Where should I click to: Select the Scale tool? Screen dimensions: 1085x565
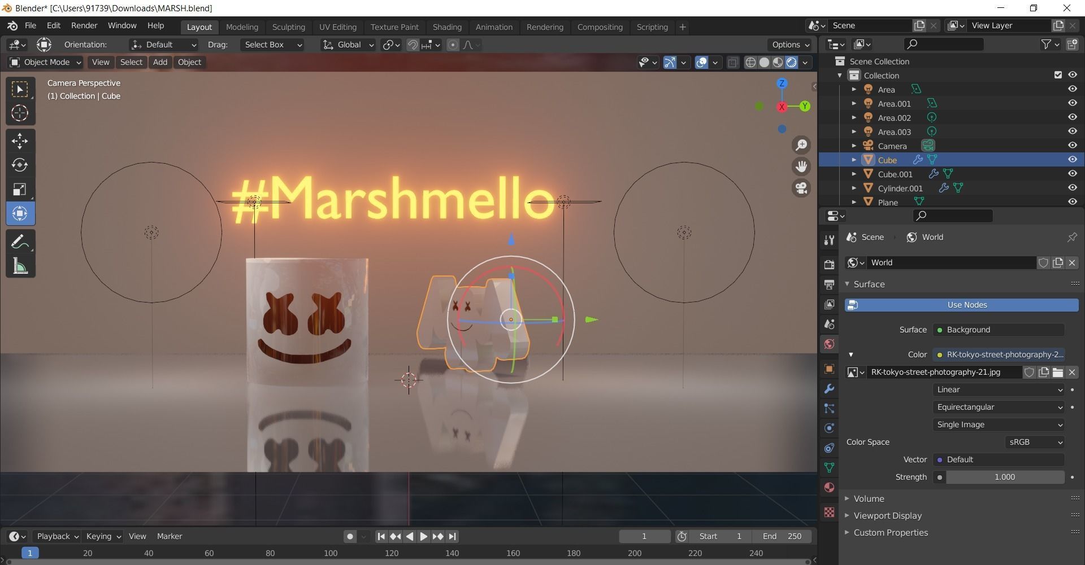pyautogui.click(x=20, y=189)
